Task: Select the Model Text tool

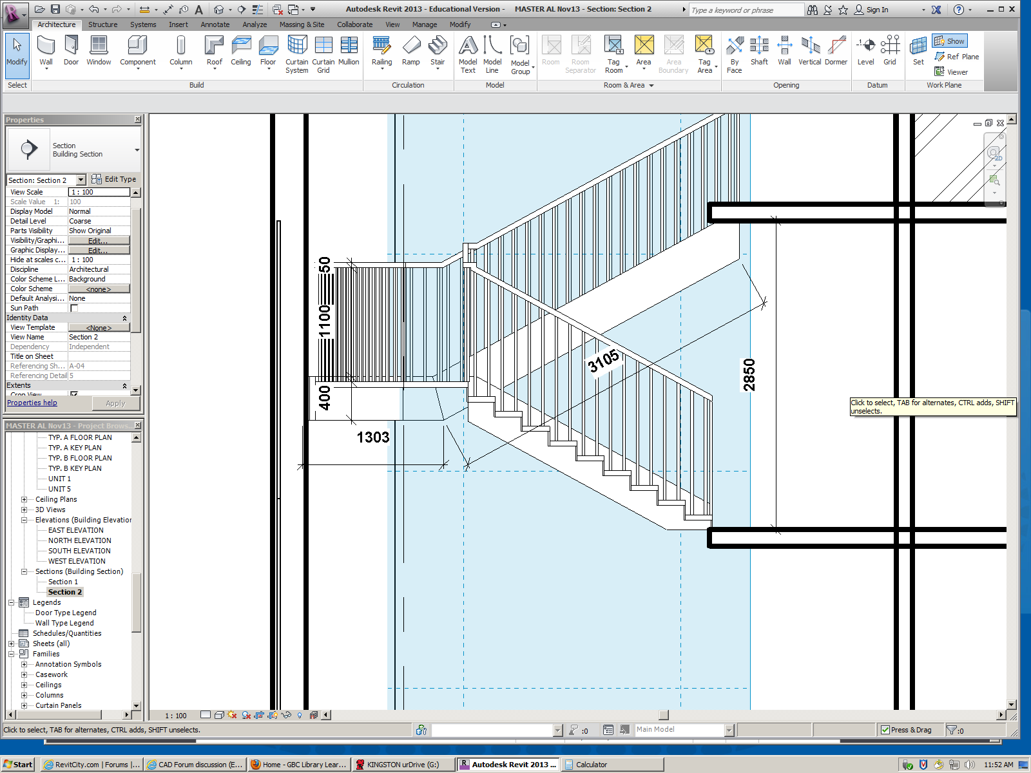Action: pos(468,54)
